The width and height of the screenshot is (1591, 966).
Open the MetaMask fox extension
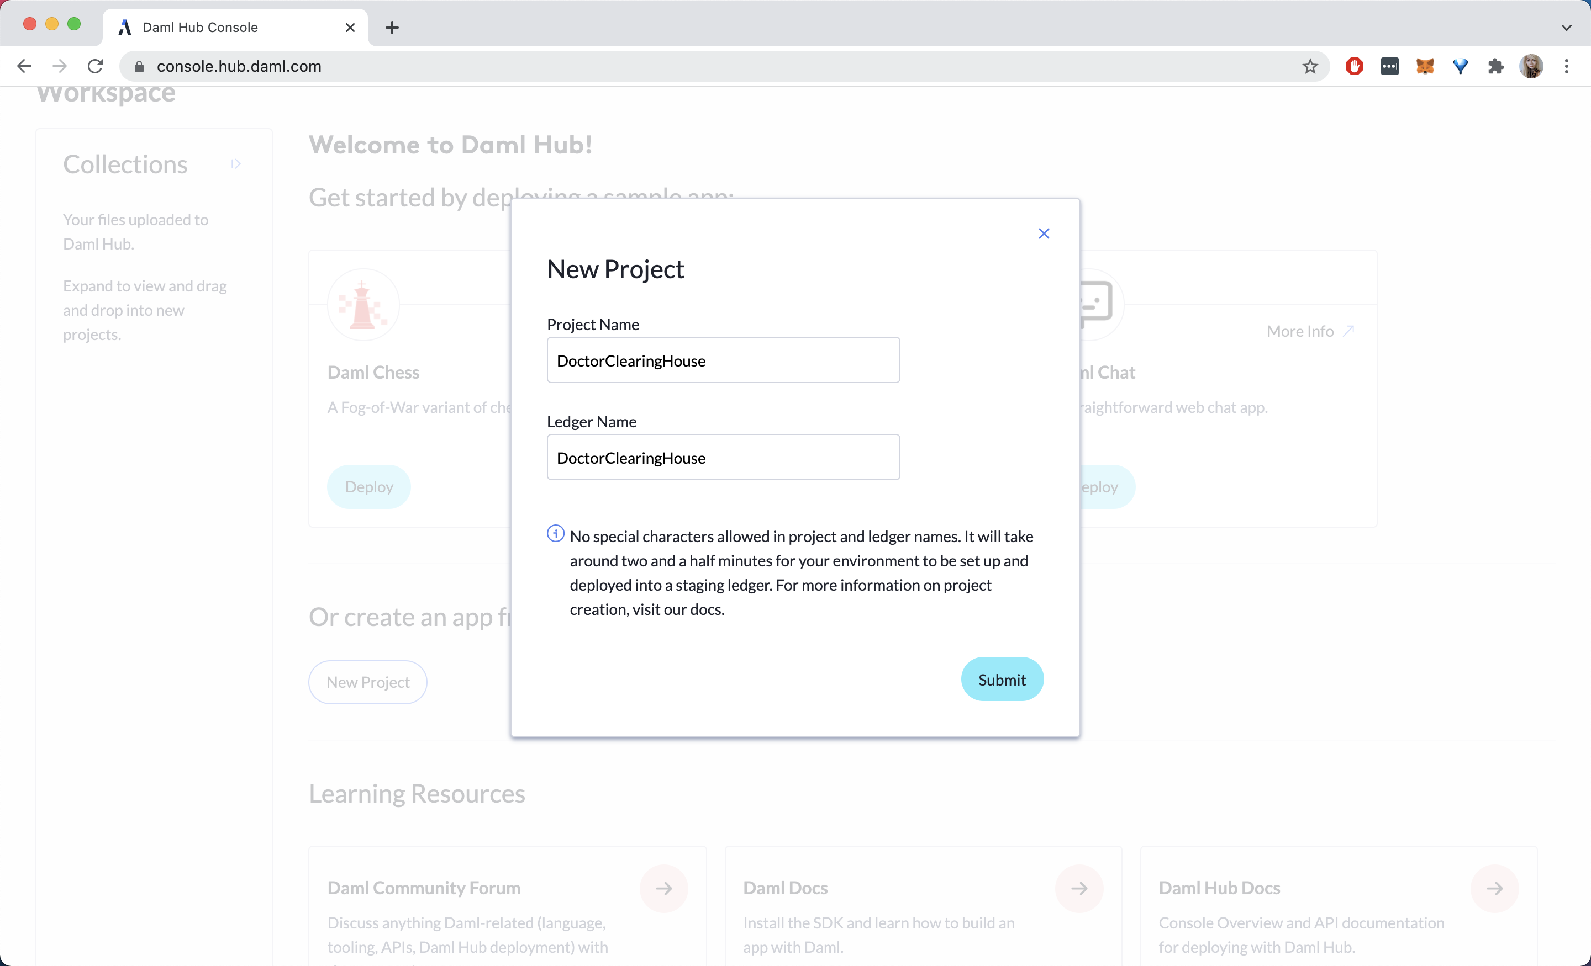pyautogui.click(x=1424, y=66)
